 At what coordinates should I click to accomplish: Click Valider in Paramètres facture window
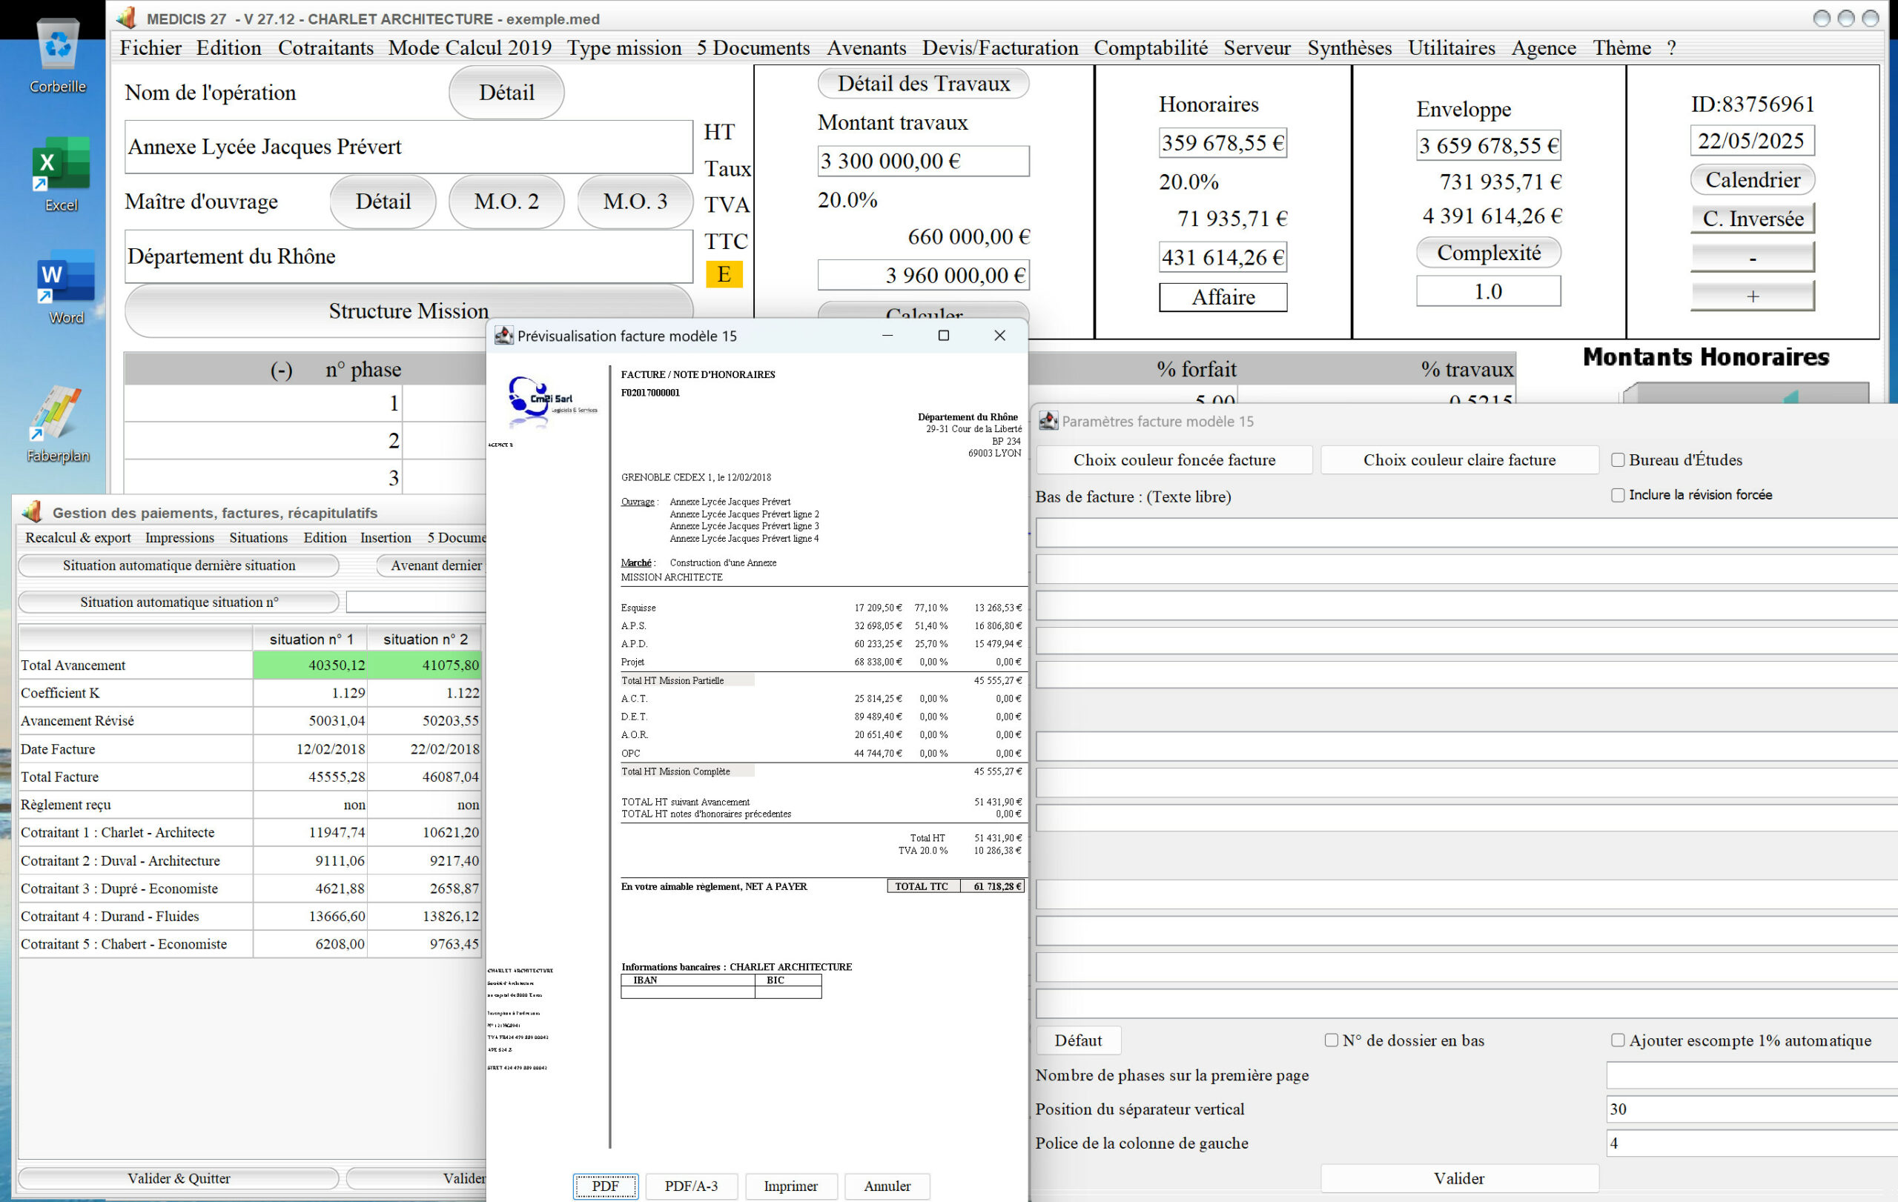(1459, 1178)
